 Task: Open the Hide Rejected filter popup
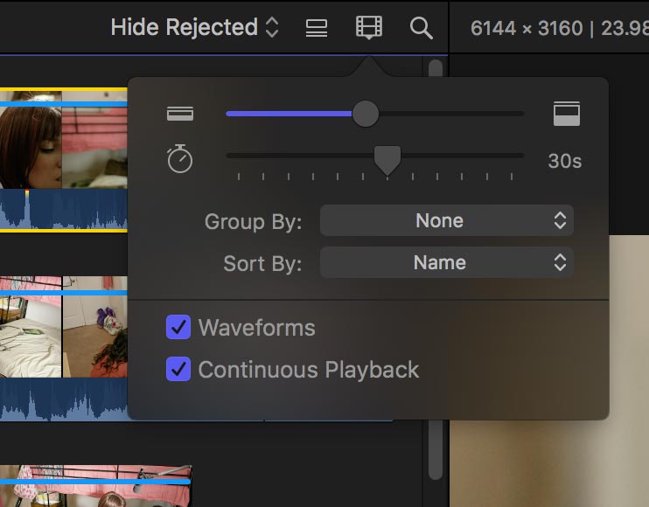194,27
